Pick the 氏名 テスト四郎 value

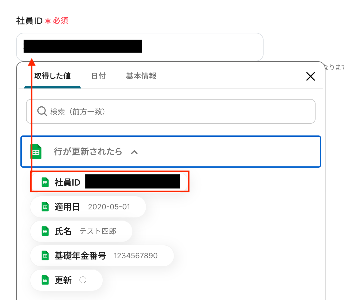81,231
